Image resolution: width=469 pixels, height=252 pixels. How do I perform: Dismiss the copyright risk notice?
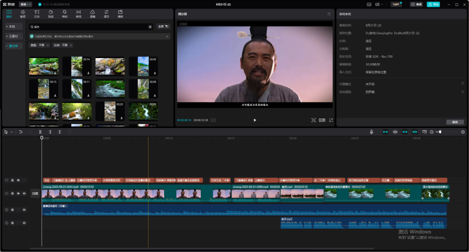coord(167,36)
